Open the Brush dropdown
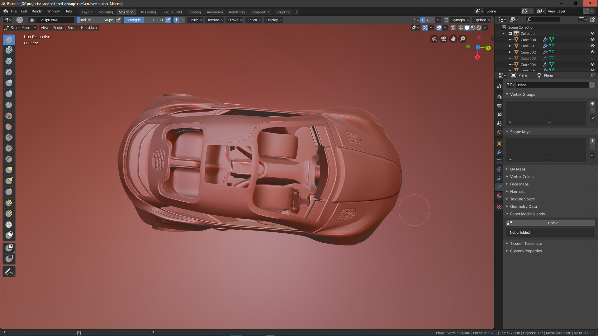This screenshot has height=336, width=598. point(196,20)
